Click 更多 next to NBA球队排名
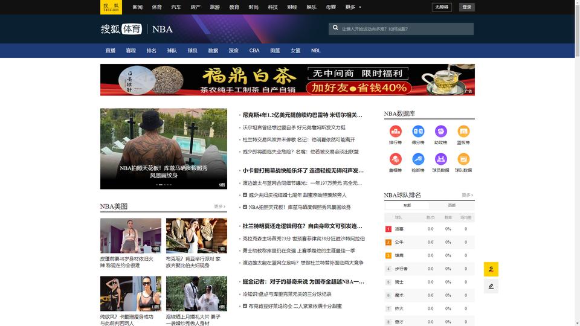Viewport: 580px width, 326px height. (467, 195)
